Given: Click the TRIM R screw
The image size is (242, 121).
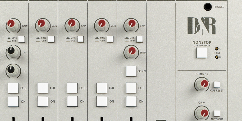Looking at the screenshot, I should [x=217, y=57].
